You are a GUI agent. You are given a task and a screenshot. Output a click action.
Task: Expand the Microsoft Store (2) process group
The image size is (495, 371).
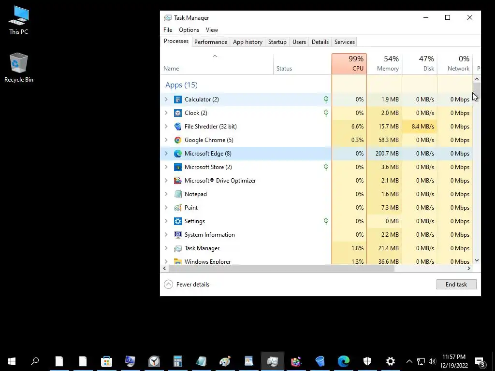(x=166, y=167)
